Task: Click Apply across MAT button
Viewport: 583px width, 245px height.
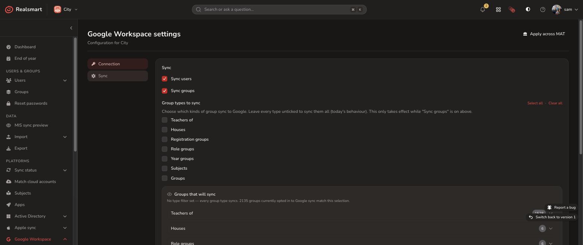Action: (544, 34)
